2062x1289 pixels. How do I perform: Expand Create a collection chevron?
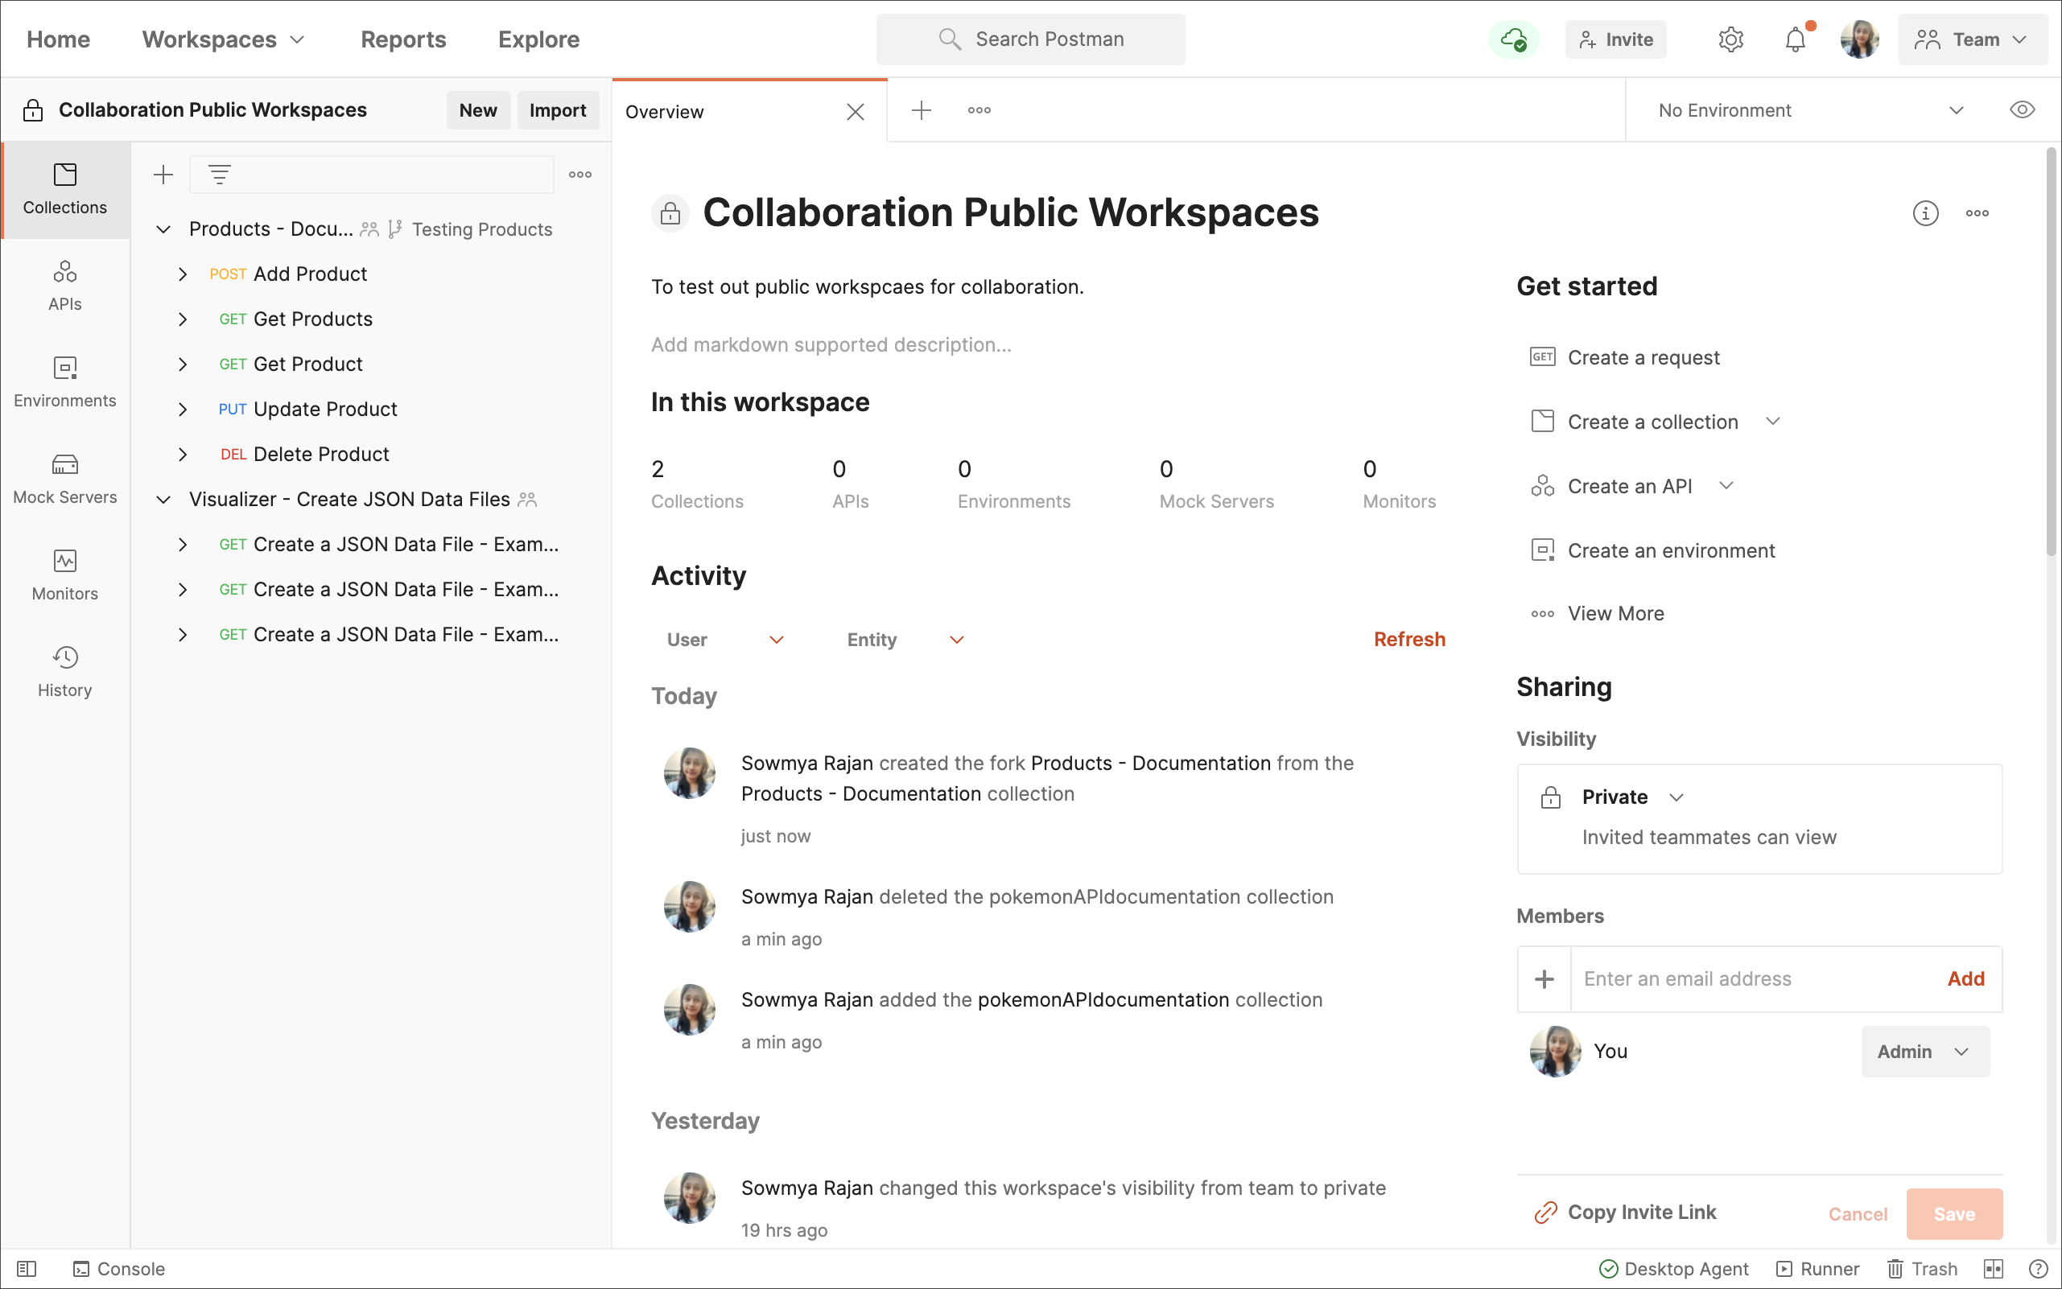click(x=1773, y=421)
